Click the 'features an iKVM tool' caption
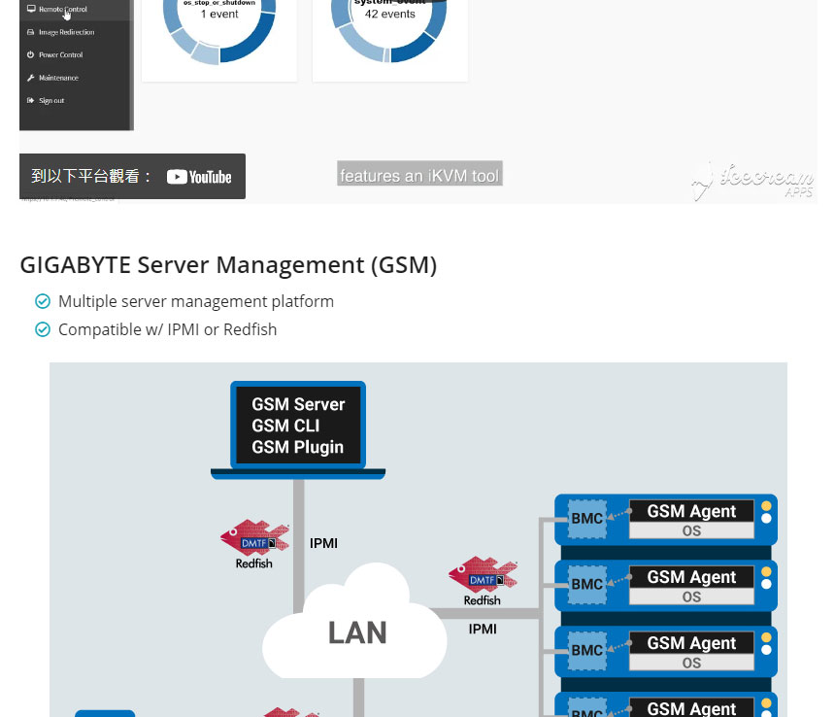Screen dimensions: 835x717 click(419, 176)
